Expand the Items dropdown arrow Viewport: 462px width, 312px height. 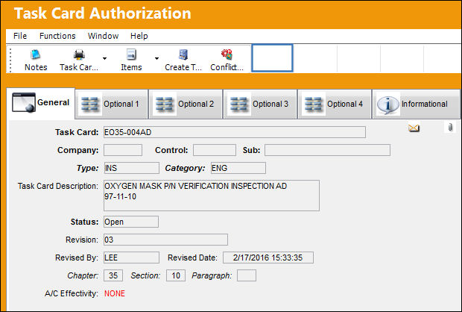click(x=156, y=58)
